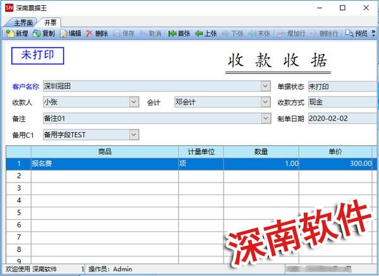Viewport: 379px width, 276px height.
Task: Click the 未打印 status button
Action: (x=38, y=56)
